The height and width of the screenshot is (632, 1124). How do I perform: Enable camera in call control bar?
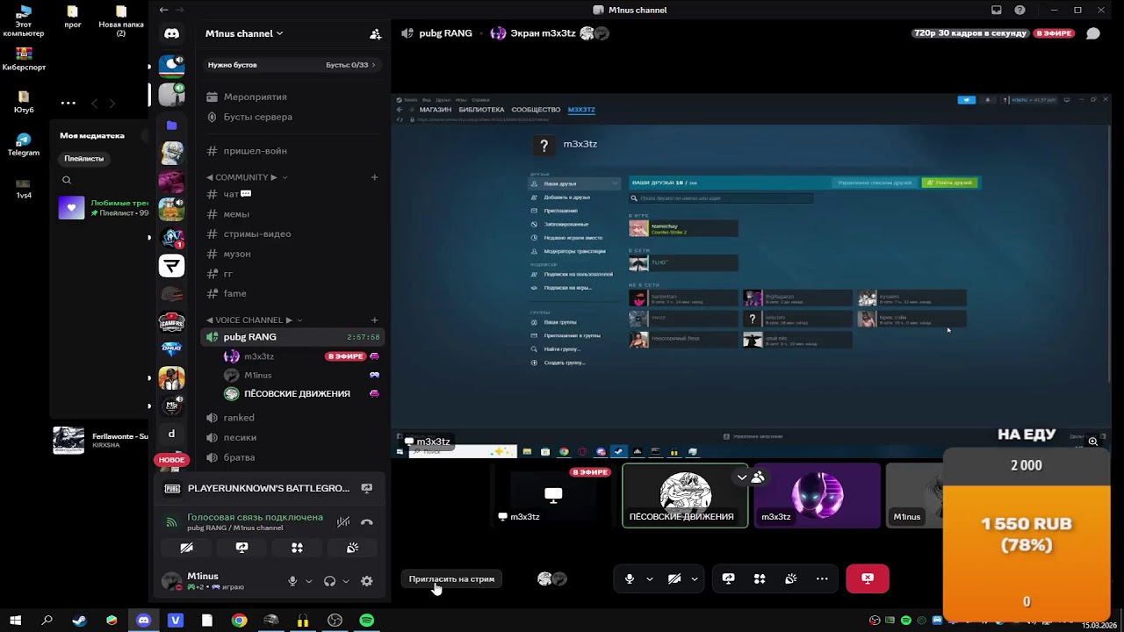(674, 578)
